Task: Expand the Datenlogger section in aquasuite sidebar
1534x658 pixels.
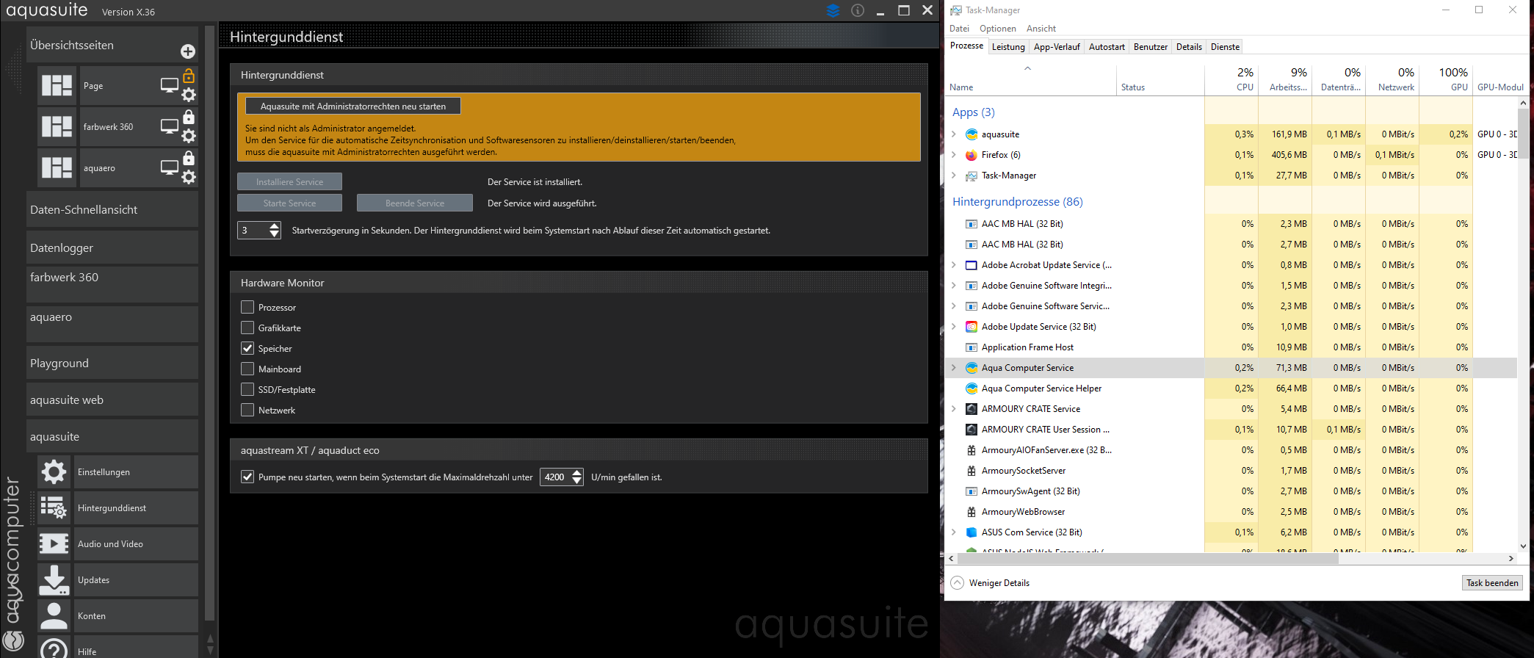Action: coord(112,247)
